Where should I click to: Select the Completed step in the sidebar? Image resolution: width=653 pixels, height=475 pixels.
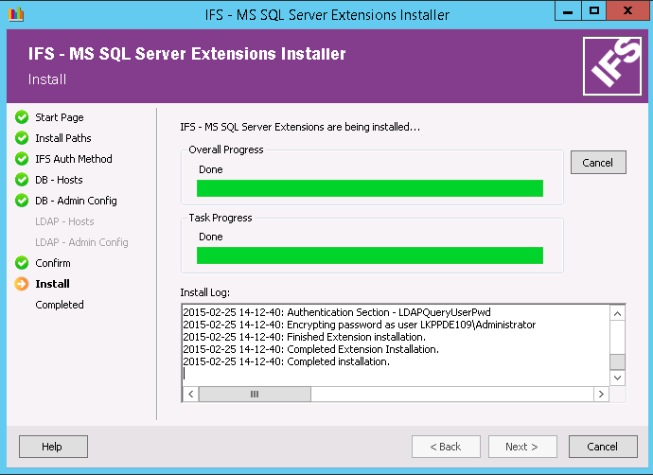(x=60, y=305)
